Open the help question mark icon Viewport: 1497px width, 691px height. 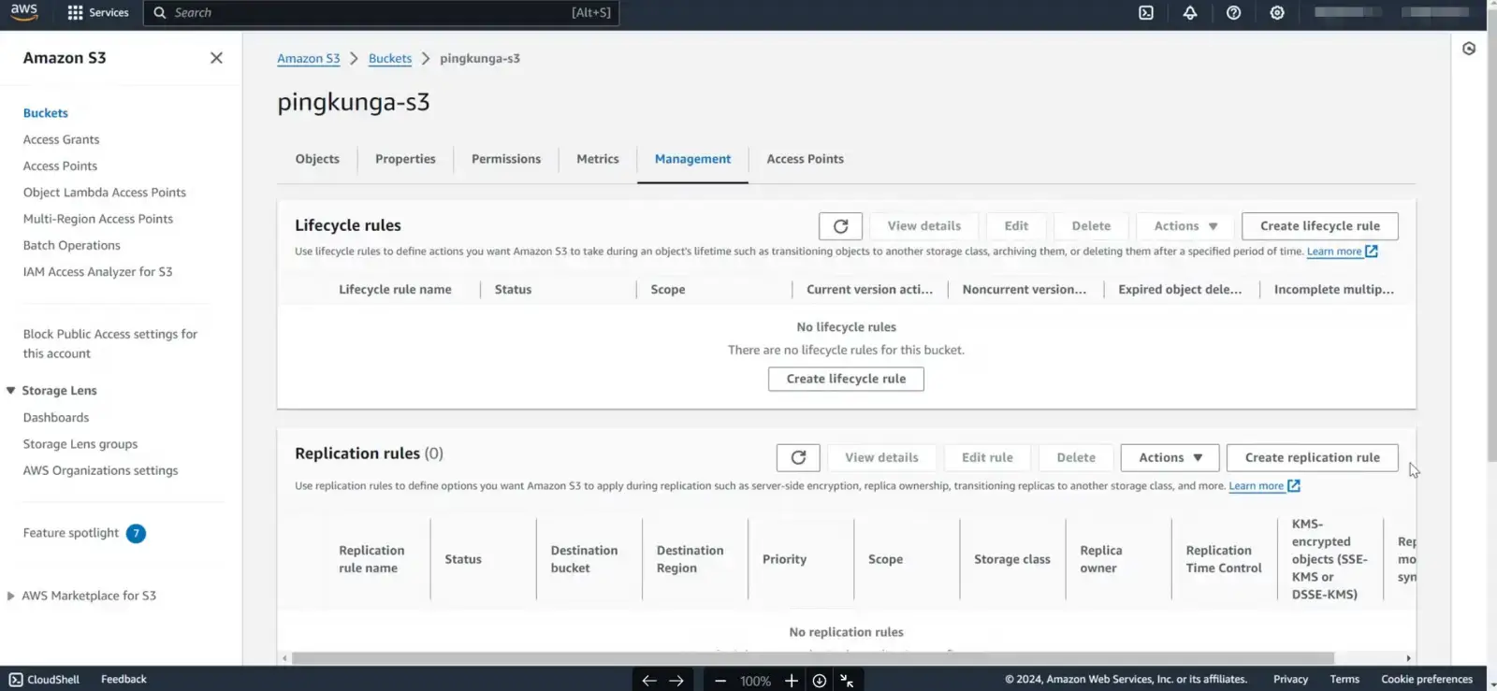[1233, 12]
